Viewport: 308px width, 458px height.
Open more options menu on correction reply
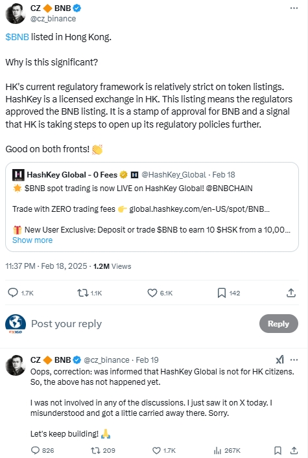click(x=294, y=360)
